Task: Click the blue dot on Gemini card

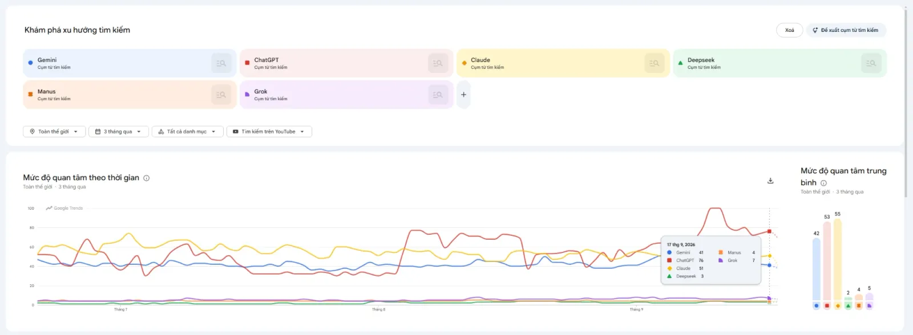Action: 30,63
